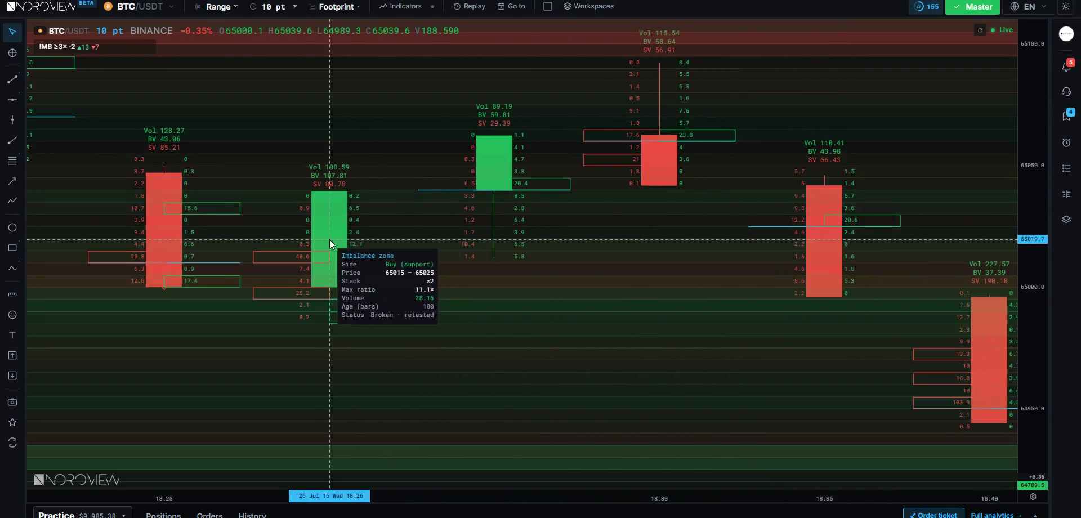Favorite indicators star next to Indicators
The height and width of the screenshot is (518, 1081).
coord(432,7)
